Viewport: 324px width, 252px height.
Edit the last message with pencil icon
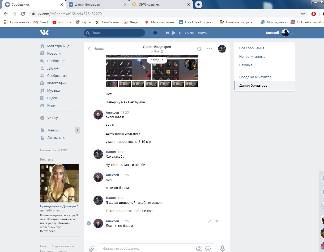[210, 221]
